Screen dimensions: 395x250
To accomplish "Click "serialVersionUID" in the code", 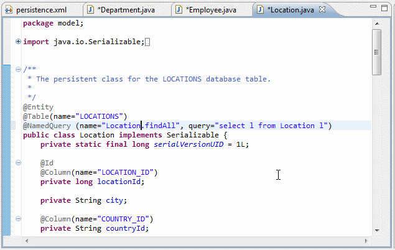I will pos(188,144).
